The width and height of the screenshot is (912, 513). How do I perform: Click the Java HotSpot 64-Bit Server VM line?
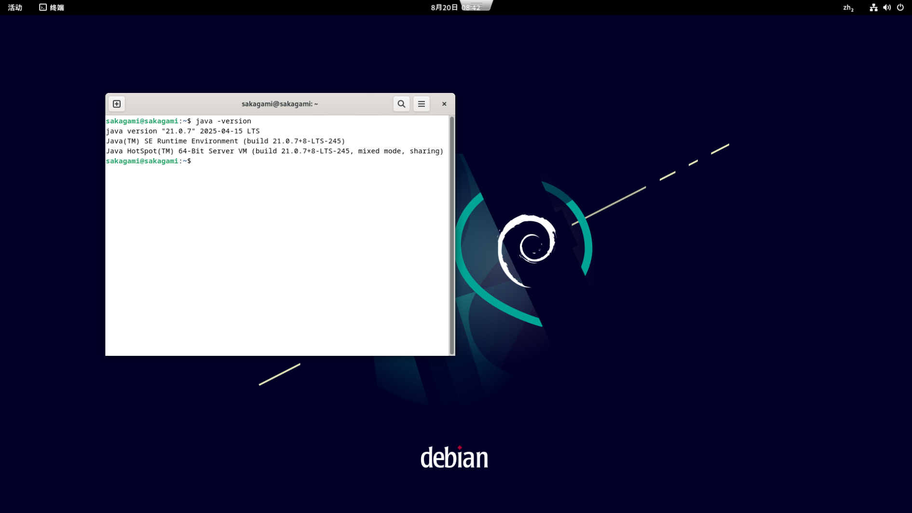274,151
